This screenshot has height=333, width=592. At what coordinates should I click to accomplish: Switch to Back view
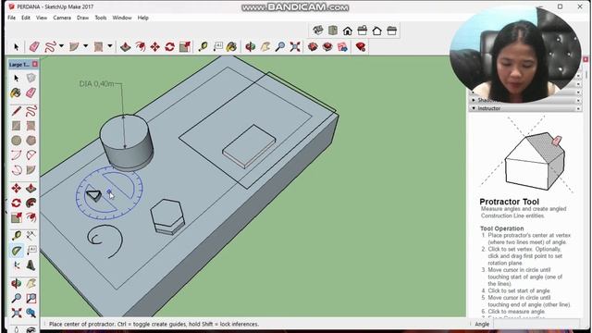tap(377, 31)
